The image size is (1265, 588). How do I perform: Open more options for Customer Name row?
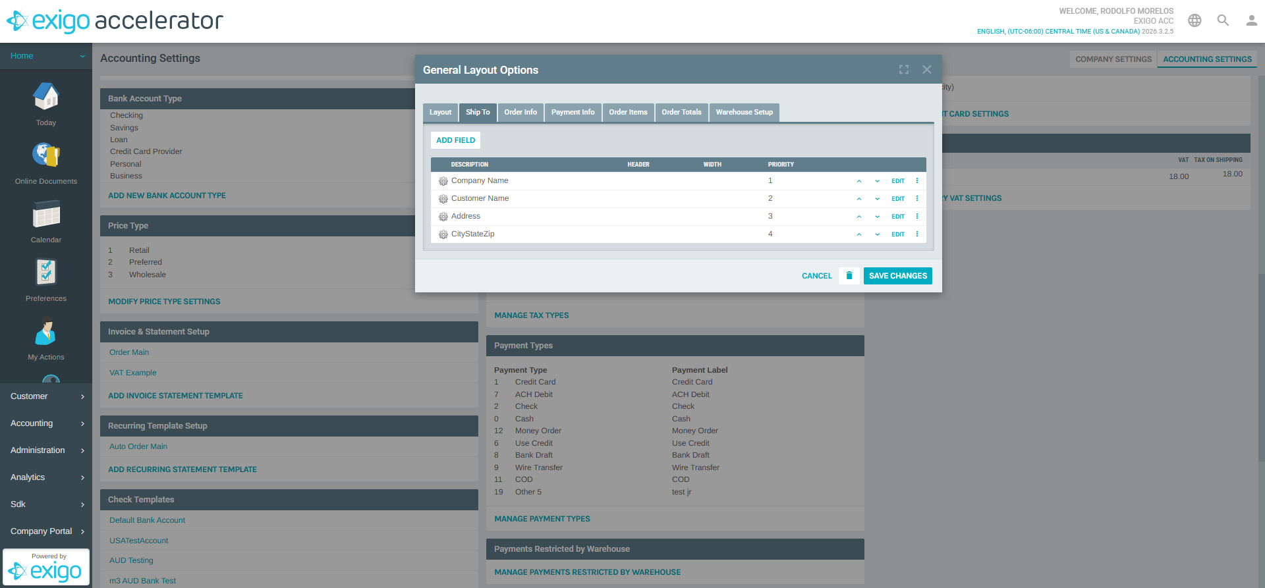point(917,198)
